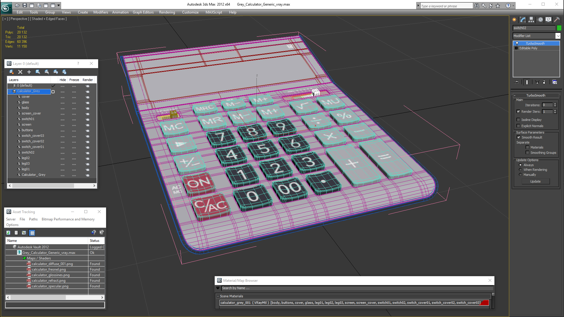Open the Modifier List dropdown
564x317 pixels.
[x=558, y=36]
